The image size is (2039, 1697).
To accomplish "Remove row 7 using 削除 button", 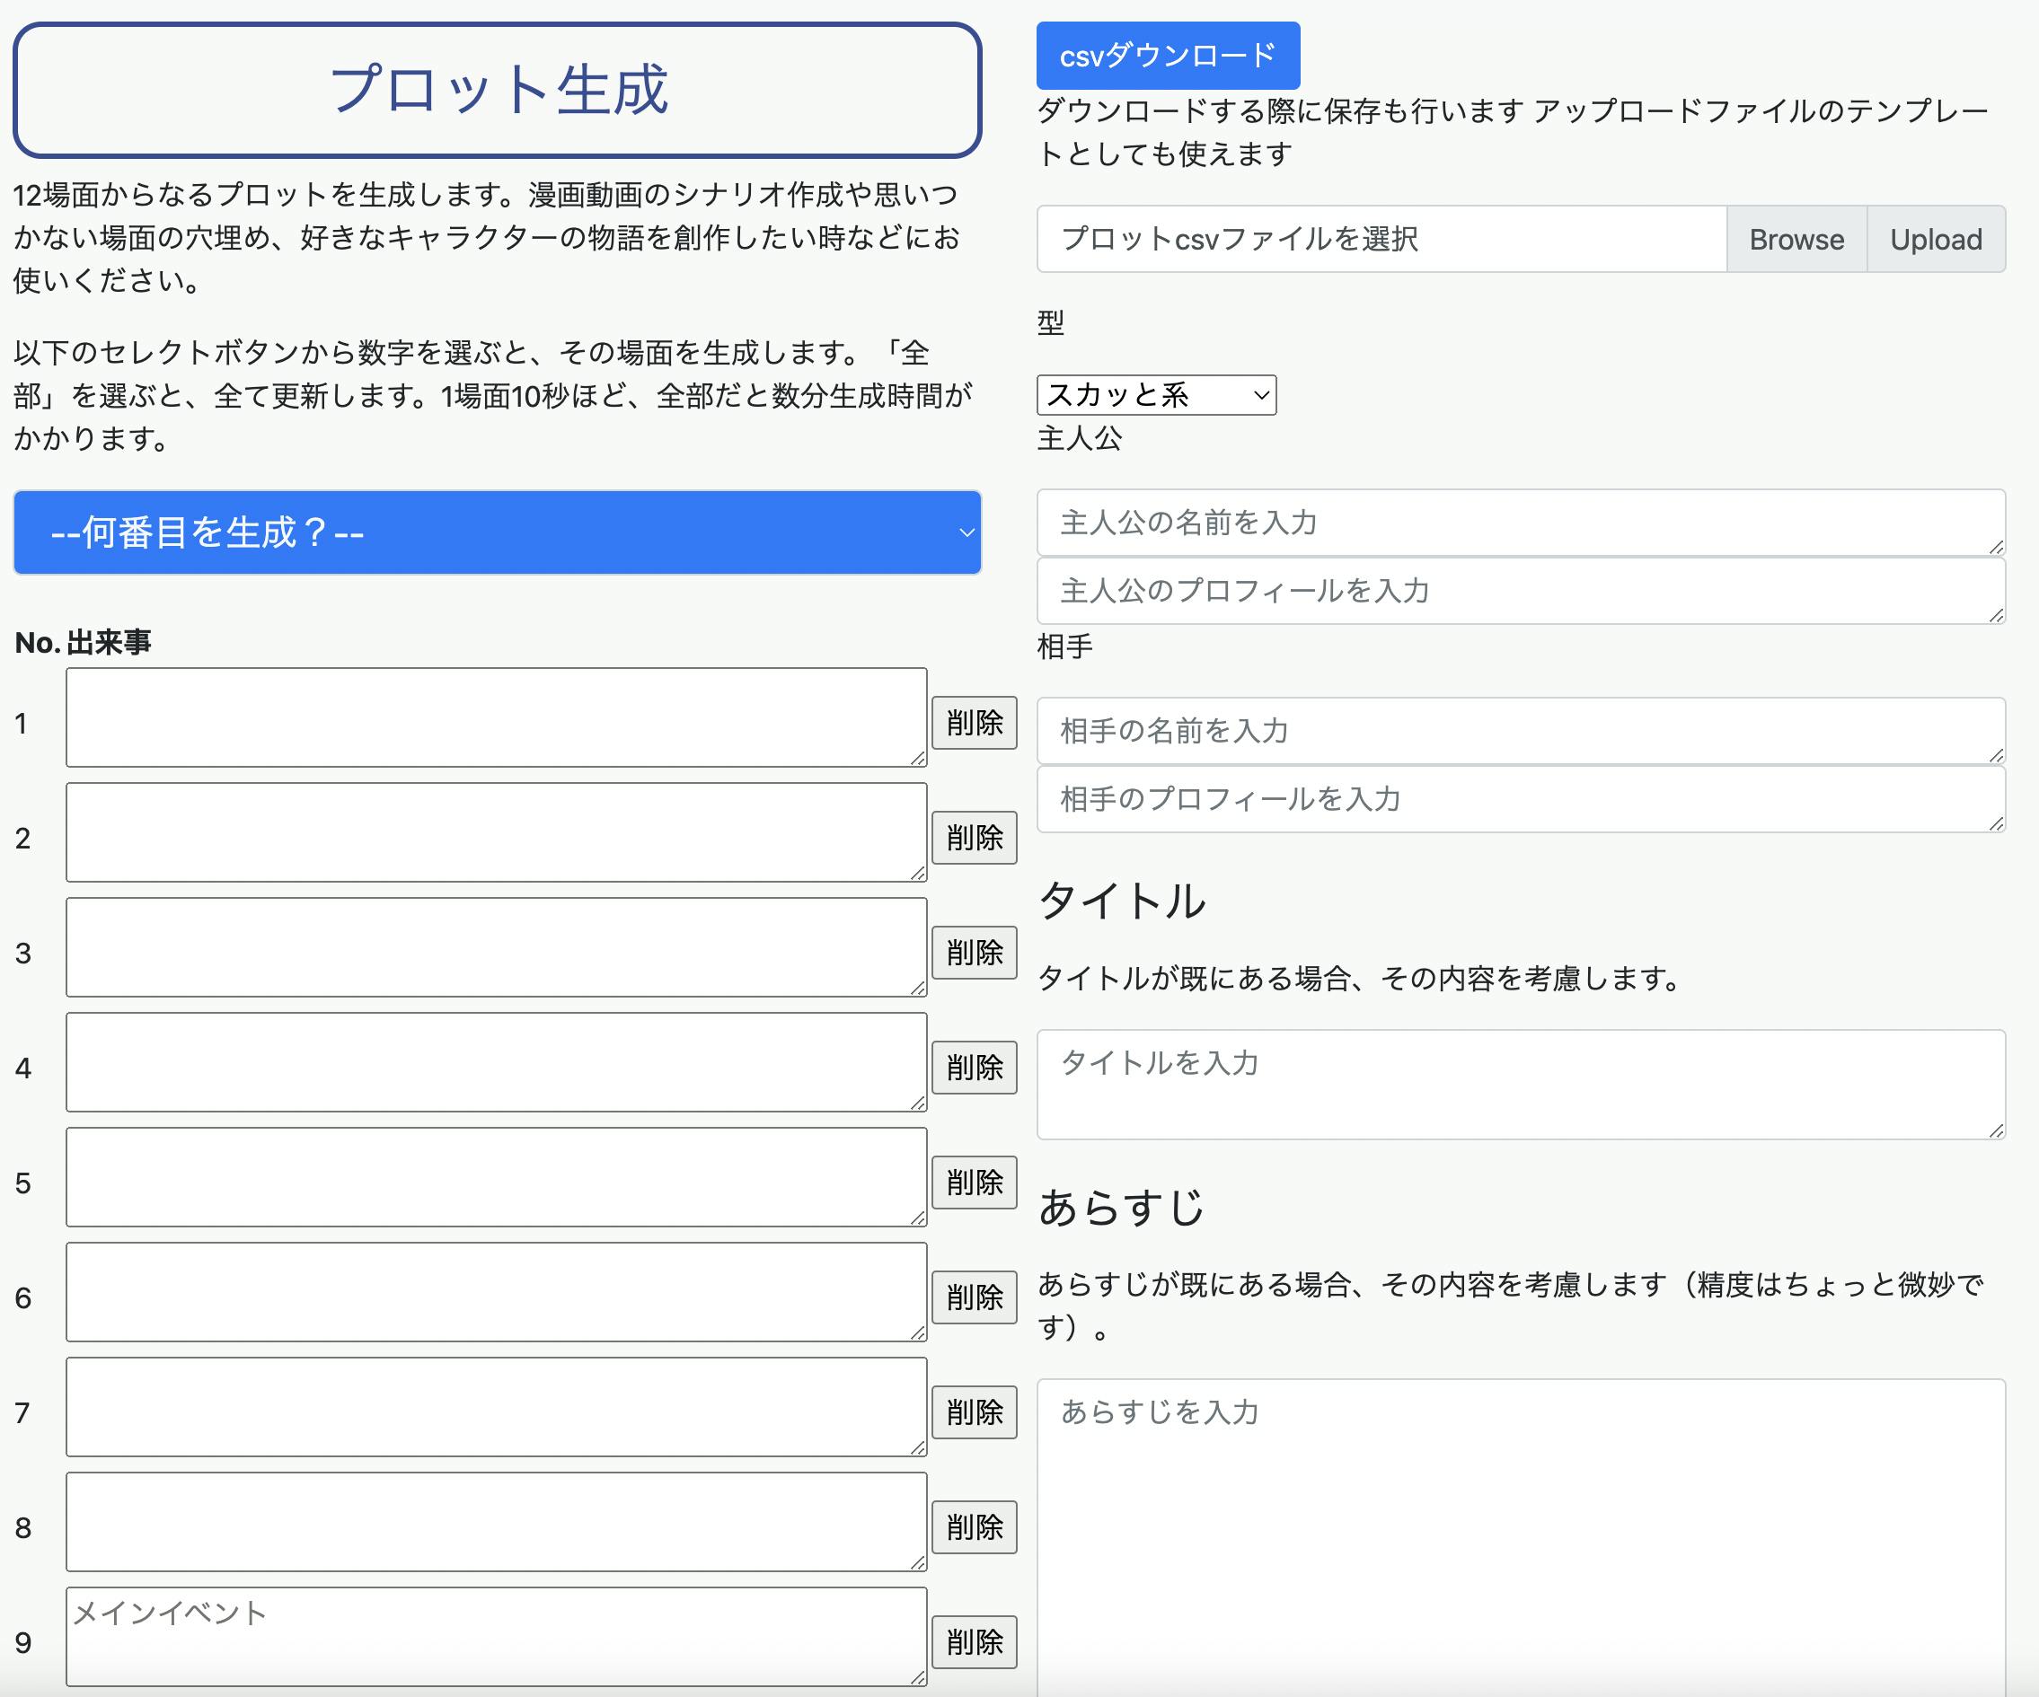I will tap(974, 1411).
